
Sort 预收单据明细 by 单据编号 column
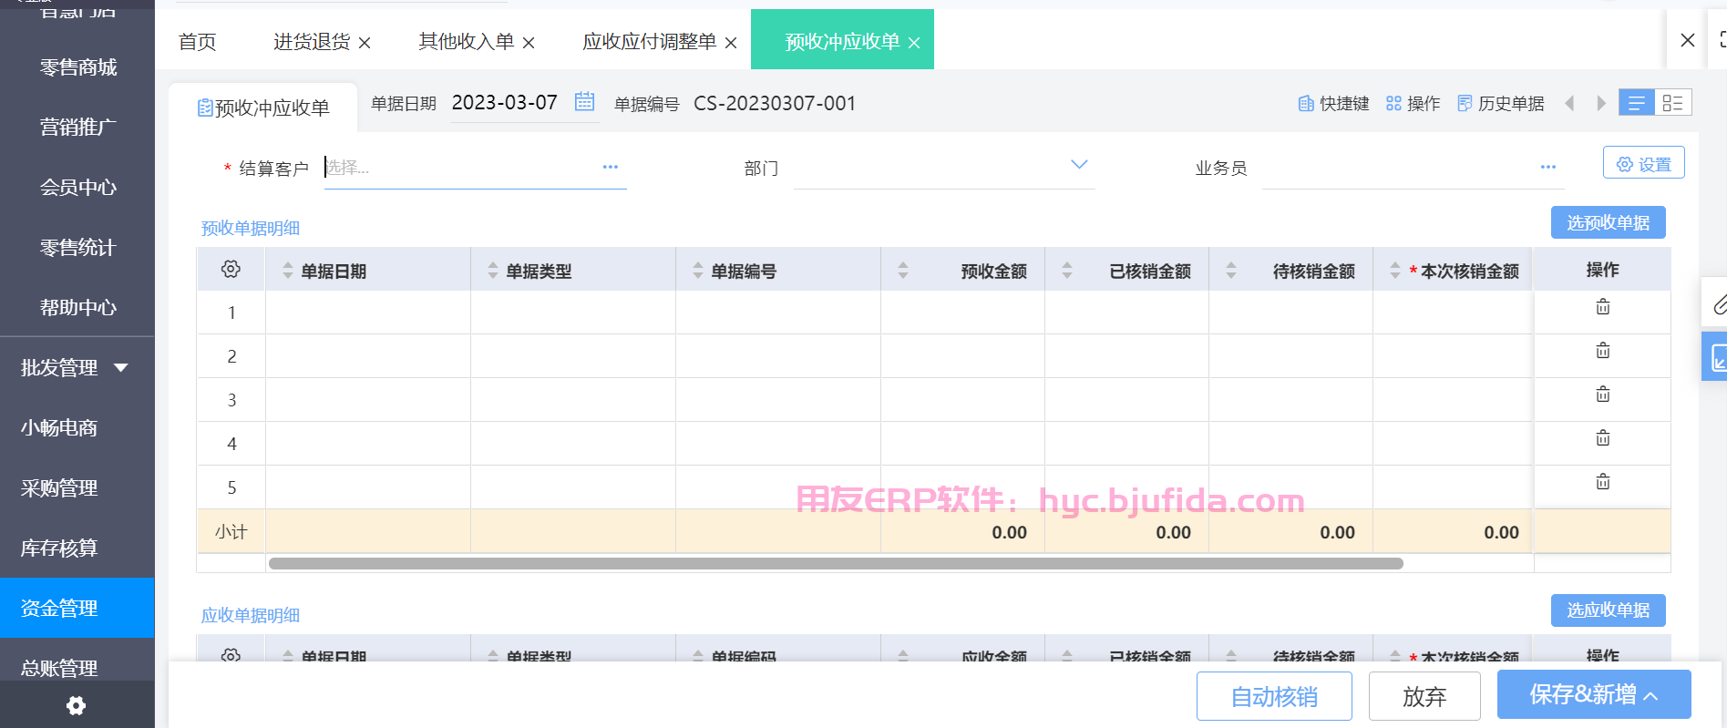tap(698, 270)
